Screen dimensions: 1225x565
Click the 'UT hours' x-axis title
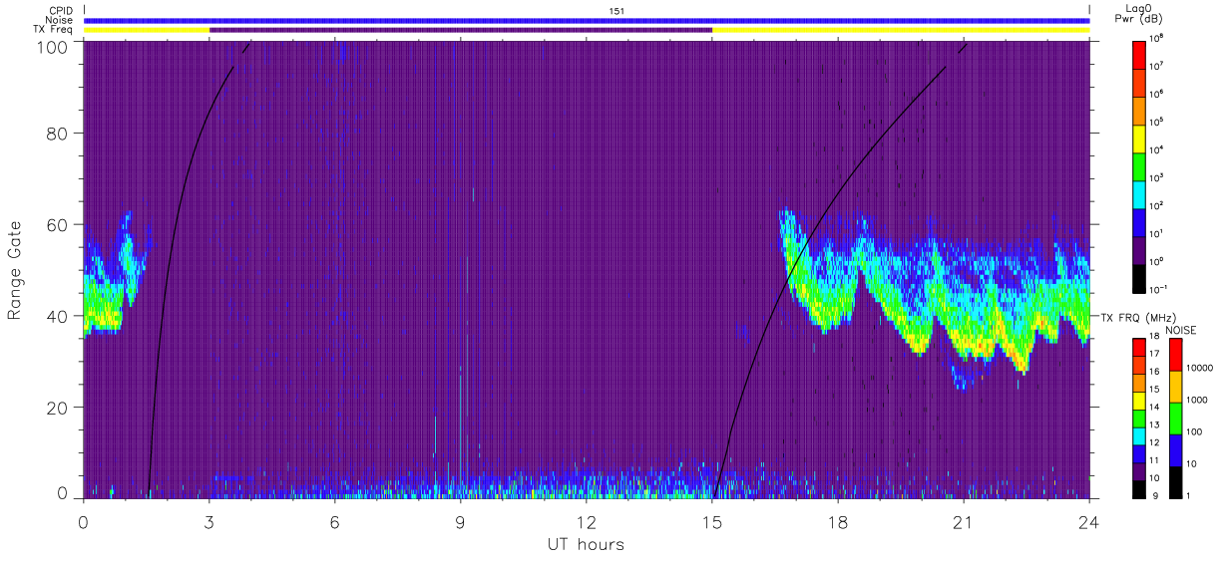click(x=586, y=545)
